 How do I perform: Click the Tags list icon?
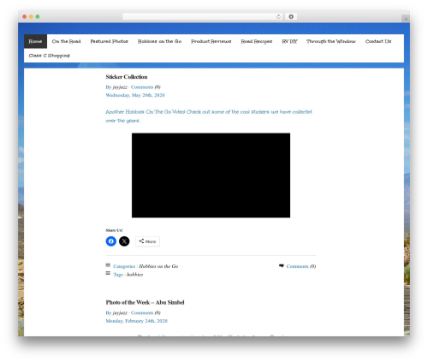(x=108, y=273)
